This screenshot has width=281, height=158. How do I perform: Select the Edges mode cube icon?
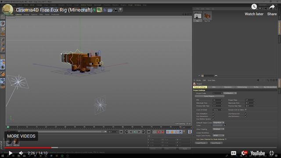pyautogui.click(x=3, y=45)
